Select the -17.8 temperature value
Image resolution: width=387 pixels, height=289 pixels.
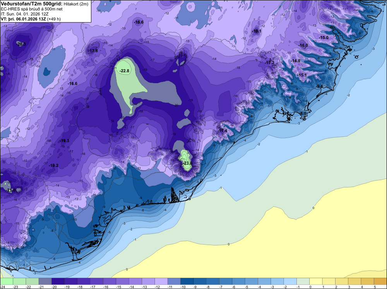(93, 51)
